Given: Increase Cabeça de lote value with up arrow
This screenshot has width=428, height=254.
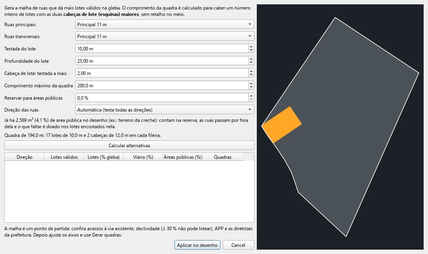Looking at the screenshot, I should (x=251, y=71).
